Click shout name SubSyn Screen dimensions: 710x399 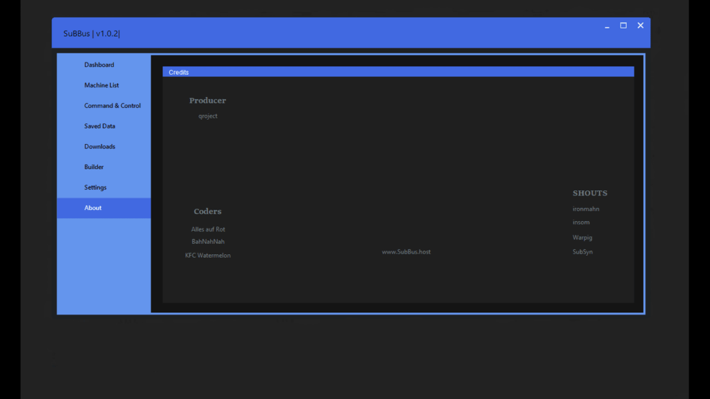coord(582,252)
